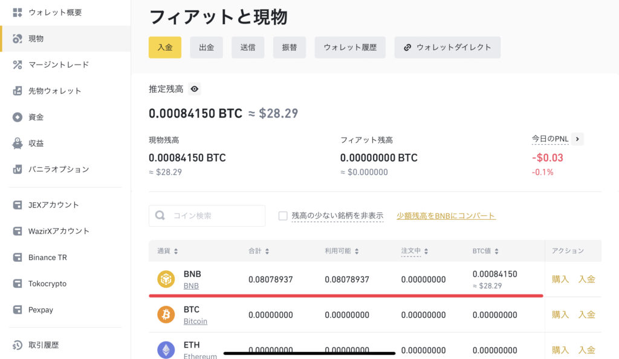Sort by 合計 column arrows
This screenshot has height=359, width=619.
click(x=267, y=251)
